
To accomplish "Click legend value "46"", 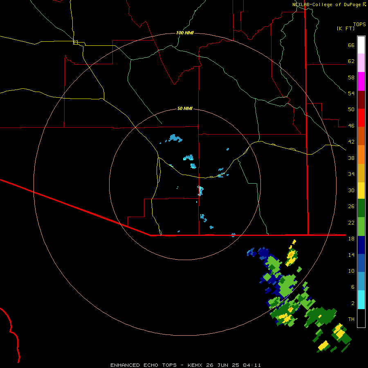I will click(351, 126).
